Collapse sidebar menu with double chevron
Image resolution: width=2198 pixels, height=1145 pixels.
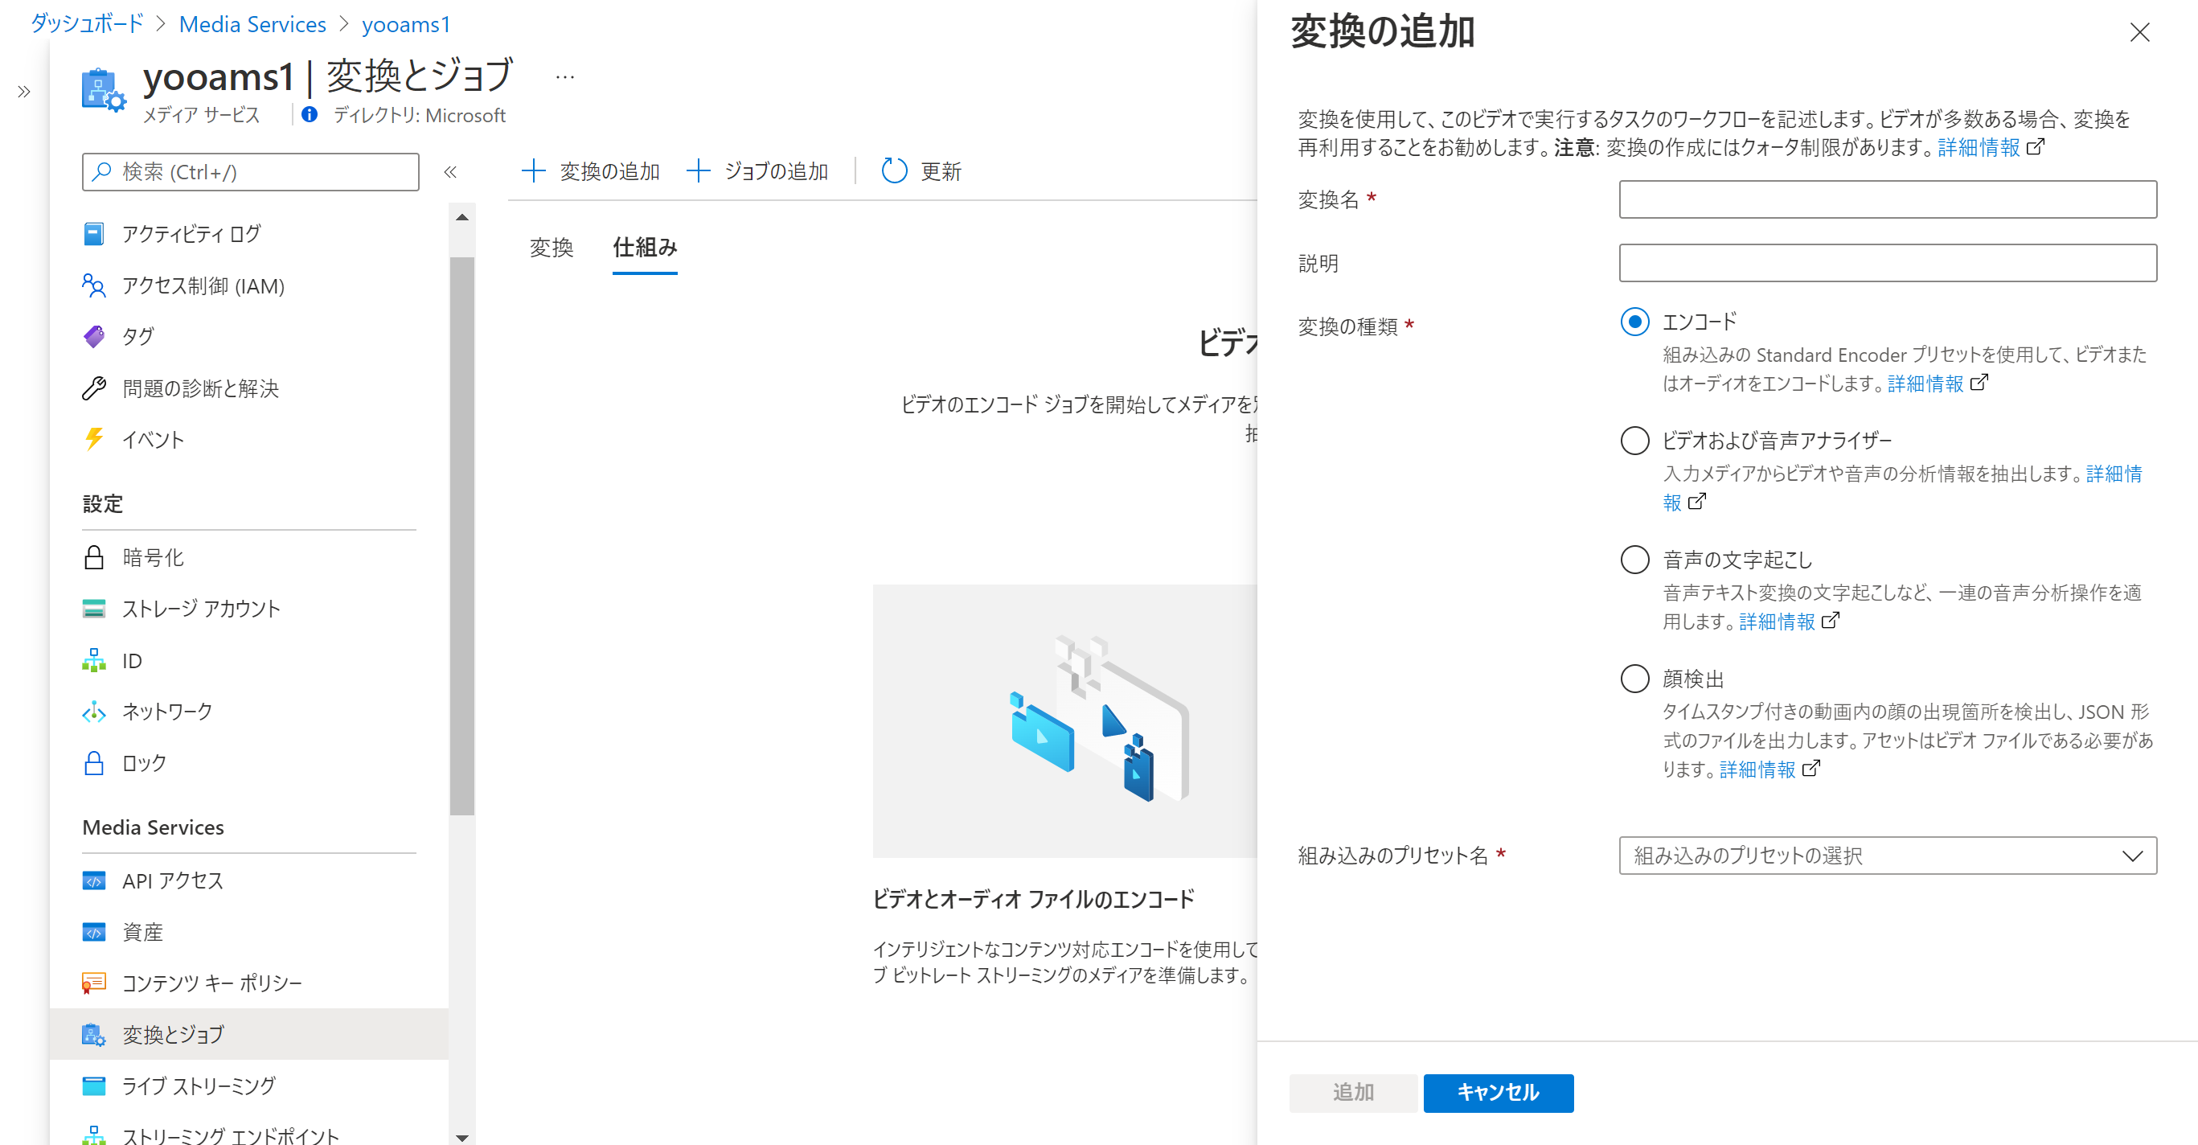click(450, 171)
